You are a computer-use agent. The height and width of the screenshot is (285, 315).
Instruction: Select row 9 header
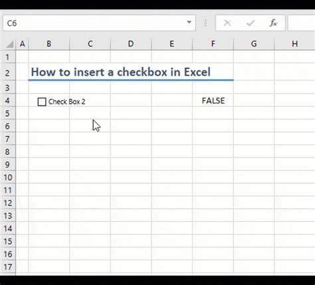coord(8,164)
